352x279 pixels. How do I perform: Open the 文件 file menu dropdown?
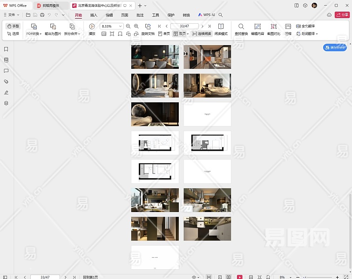click(x=12, y=15)
